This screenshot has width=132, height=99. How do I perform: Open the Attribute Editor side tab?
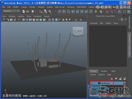click(129, 23)
